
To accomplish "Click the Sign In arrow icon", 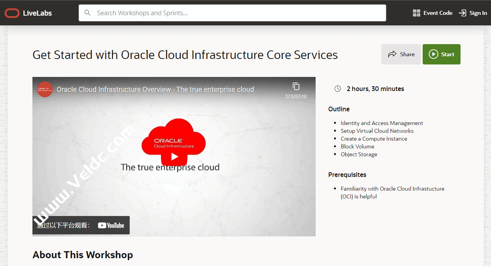I will (x=462, y=13).
